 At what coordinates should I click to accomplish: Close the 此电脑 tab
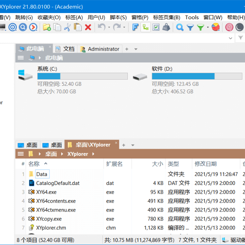tap(50, 47)
